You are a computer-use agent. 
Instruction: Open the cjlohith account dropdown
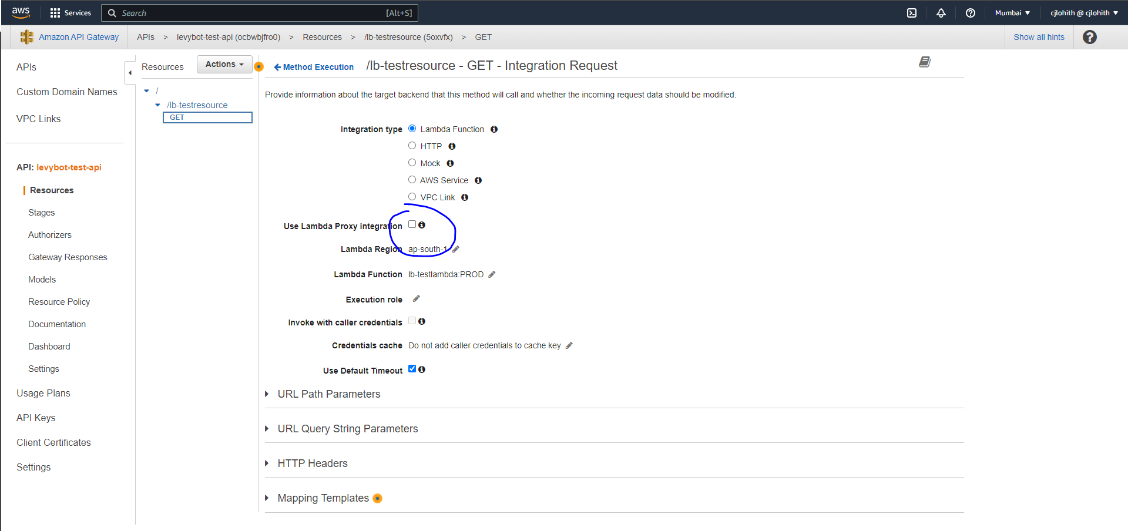point(1085,13)
